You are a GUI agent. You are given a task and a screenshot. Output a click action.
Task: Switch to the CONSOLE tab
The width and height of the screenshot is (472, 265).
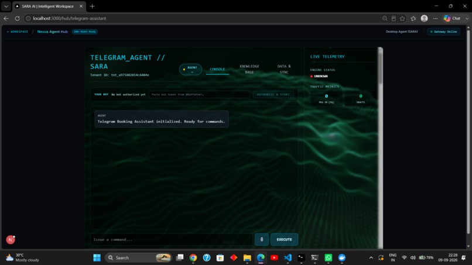(217, 69)
